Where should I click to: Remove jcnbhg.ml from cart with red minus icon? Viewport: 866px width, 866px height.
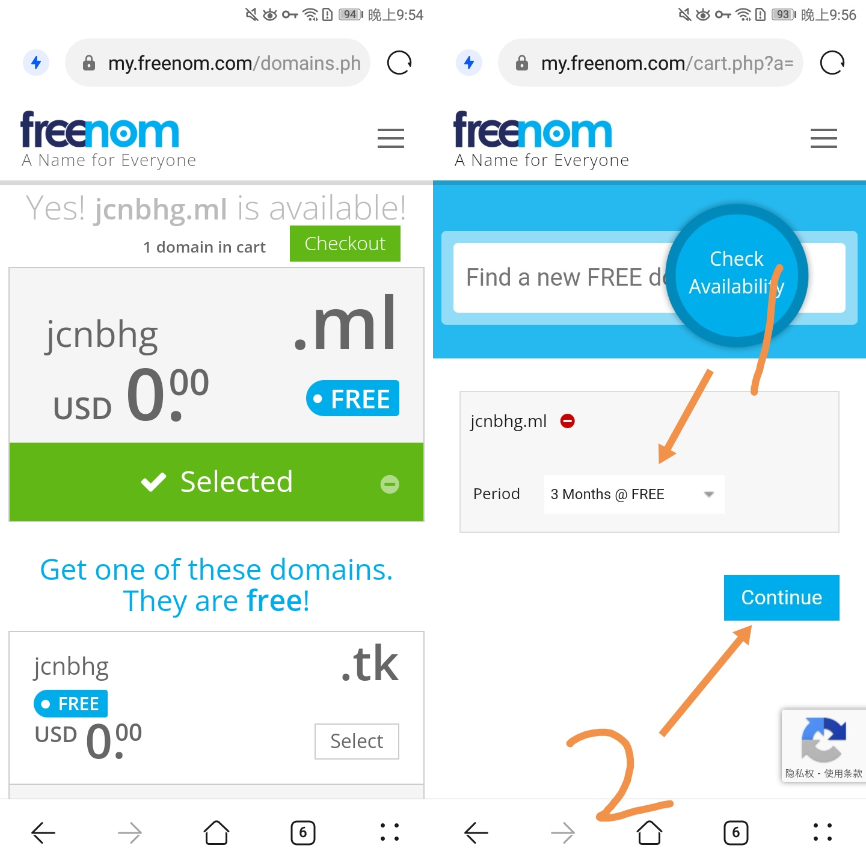568,421
